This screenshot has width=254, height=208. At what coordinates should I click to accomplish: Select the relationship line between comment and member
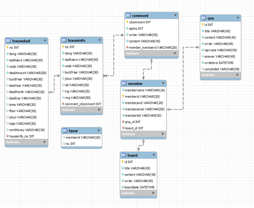coord(147,69)
